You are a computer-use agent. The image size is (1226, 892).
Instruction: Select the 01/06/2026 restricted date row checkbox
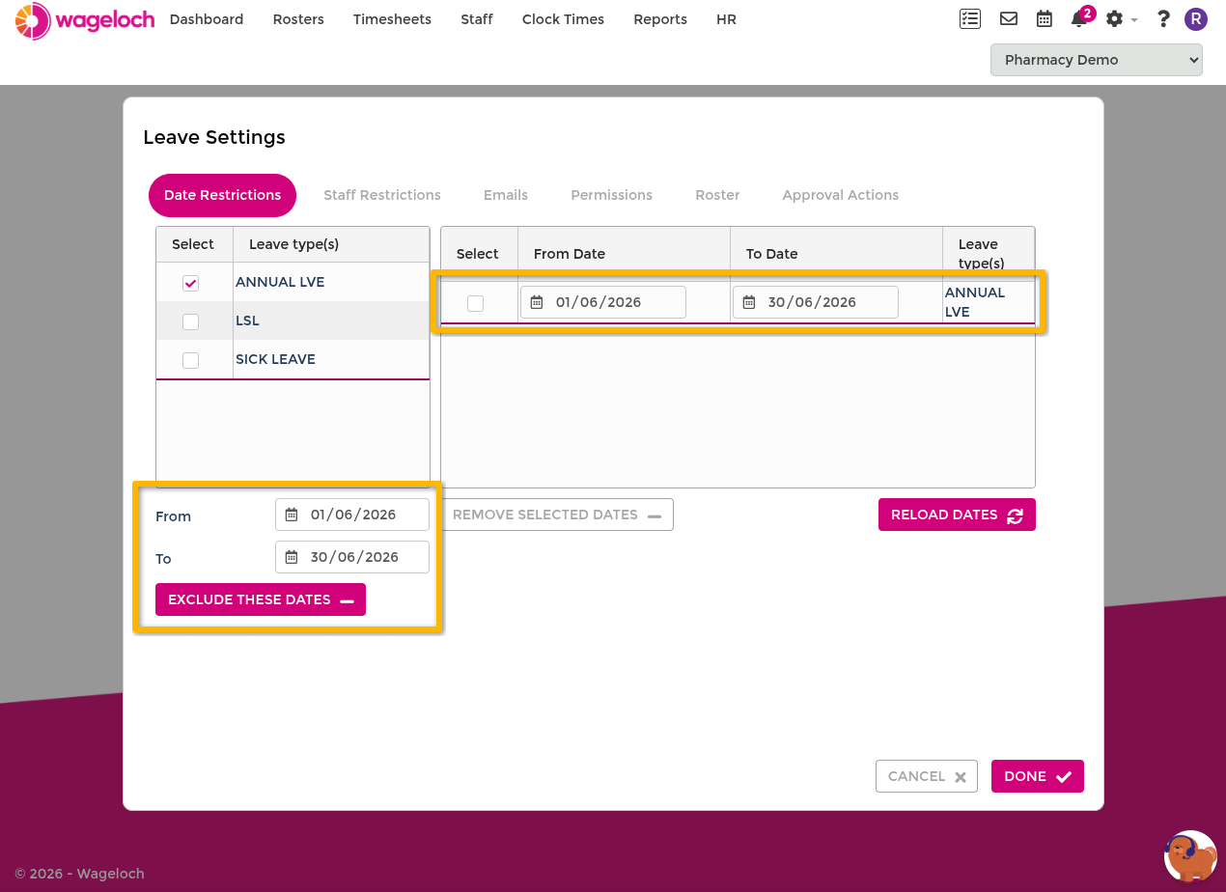tap(475, 303)
